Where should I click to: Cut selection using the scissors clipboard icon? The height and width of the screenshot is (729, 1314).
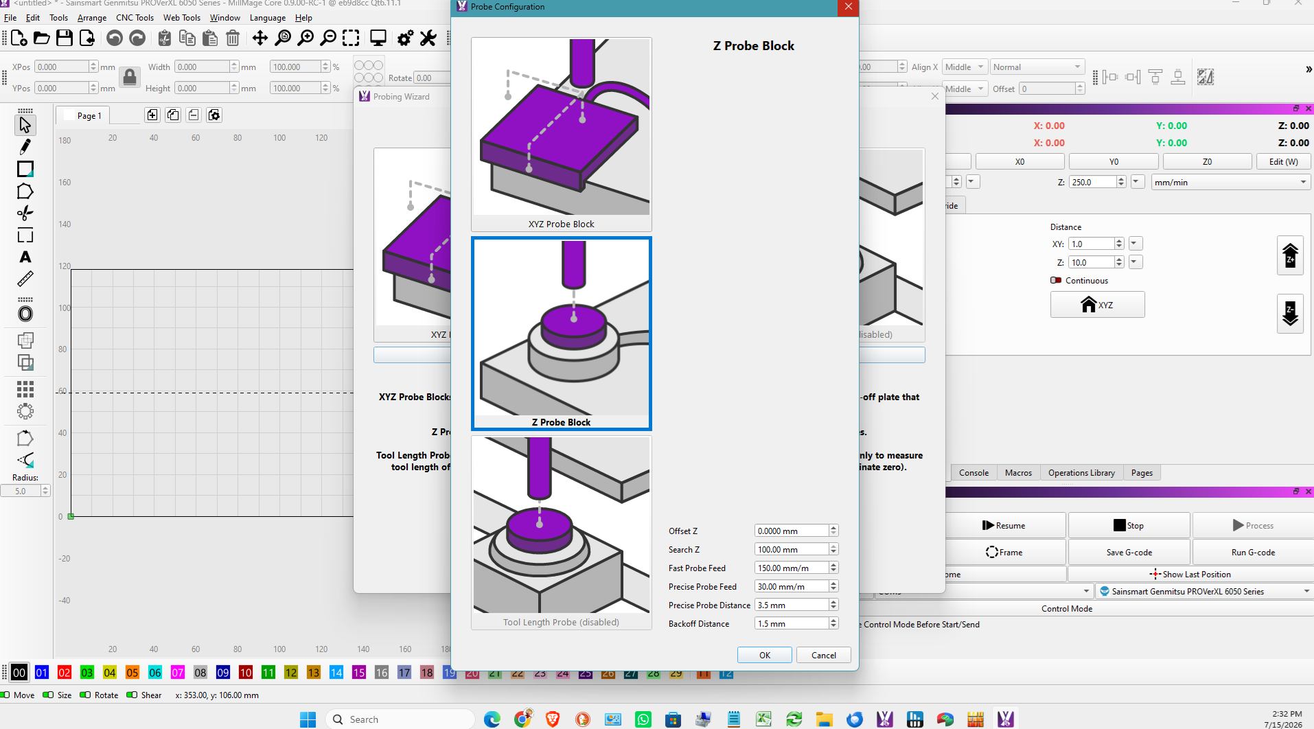[165, 38]
